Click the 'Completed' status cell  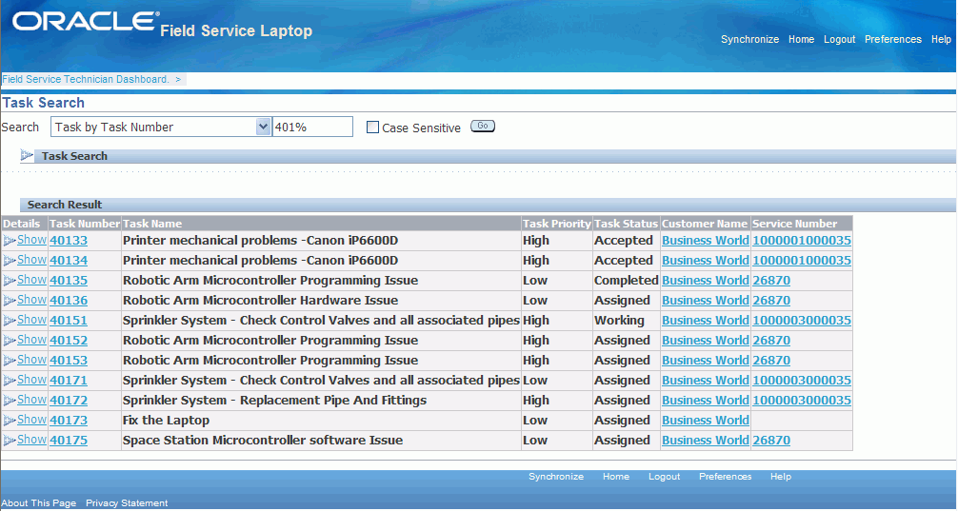point(627,281)
